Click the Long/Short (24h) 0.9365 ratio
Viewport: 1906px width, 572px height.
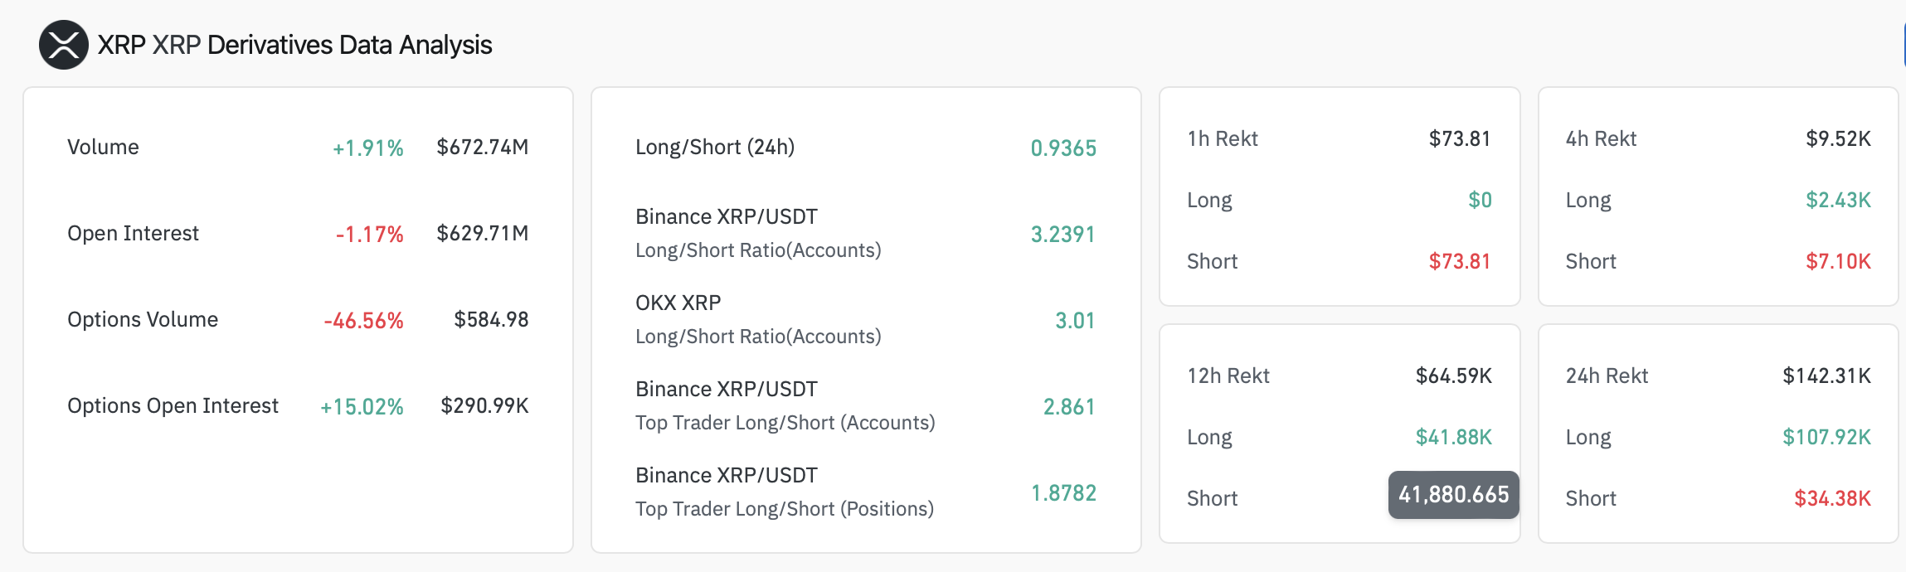pos(1062,147)
